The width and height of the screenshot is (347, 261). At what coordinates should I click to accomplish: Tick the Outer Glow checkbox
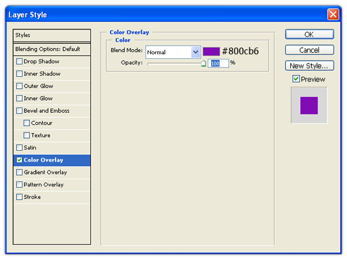(19, 86)
